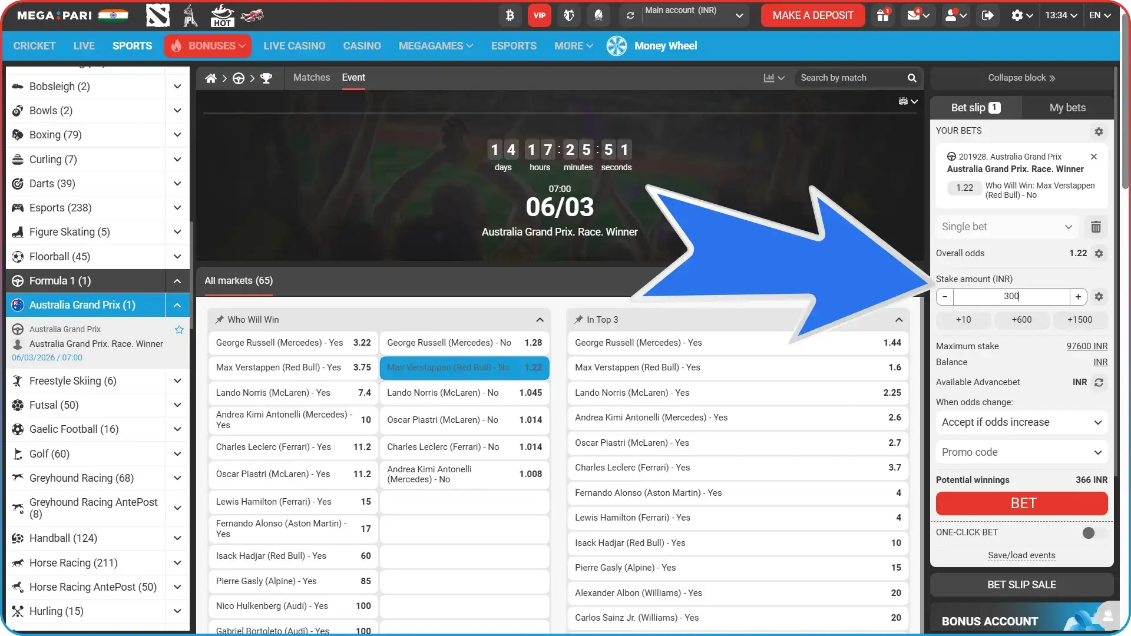Refresh the Available Advancebet amount
Image resolution: width=1131 pixels, height=636 pixels.
[1099, 382]
